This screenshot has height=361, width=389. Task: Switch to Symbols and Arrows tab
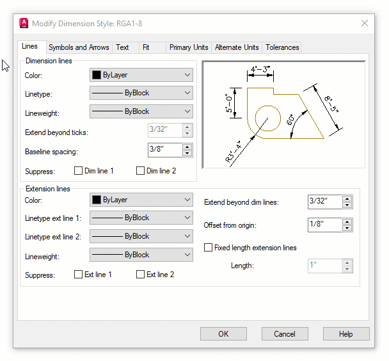point(79,47)
